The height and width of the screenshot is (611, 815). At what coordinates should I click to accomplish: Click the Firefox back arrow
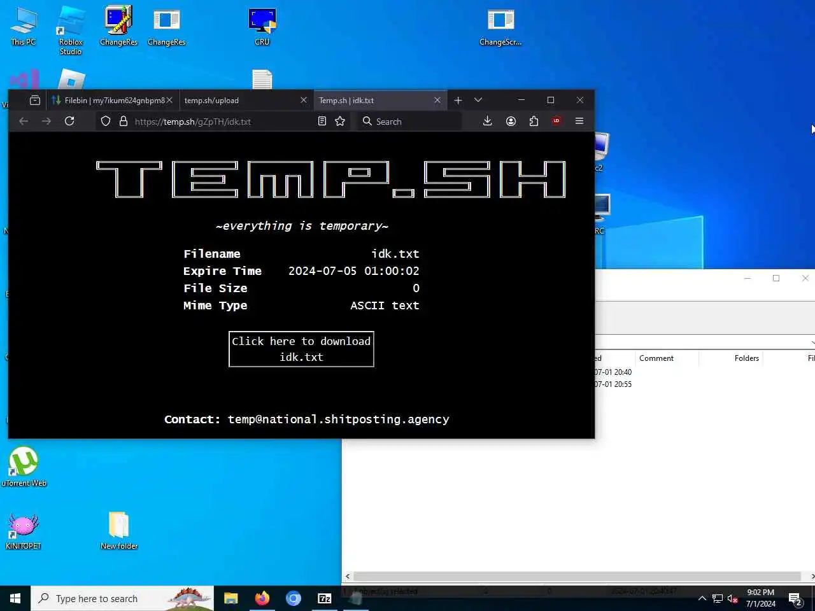coord(24,121)
